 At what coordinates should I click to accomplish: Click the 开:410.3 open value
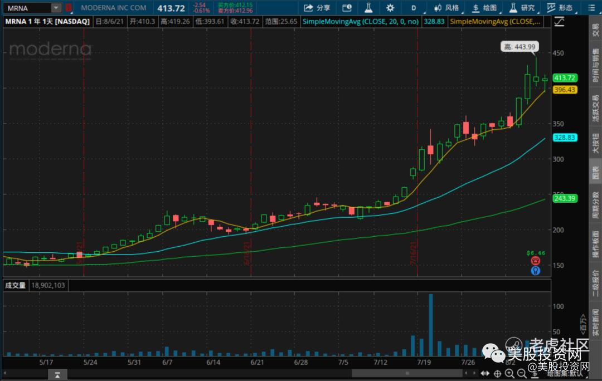tap(142, 22)
